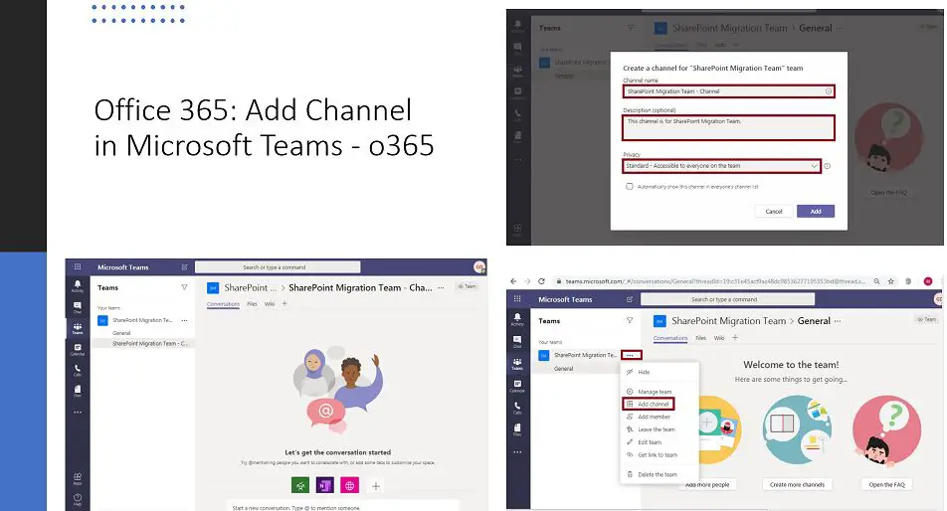Open team row ellipsis in channel-view screenshot

pyautogui.click(x=184, y=320)
